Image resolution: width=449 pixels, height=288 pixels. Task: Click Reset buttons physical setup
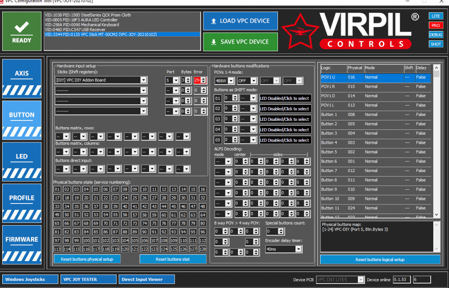pos(87,259)
